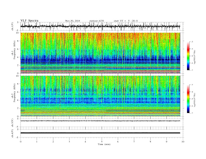Image resolution: width=206 pixels, height=159 pixels.
Task: Select the date text Nov.30, 2014
Action: (73, 21)
